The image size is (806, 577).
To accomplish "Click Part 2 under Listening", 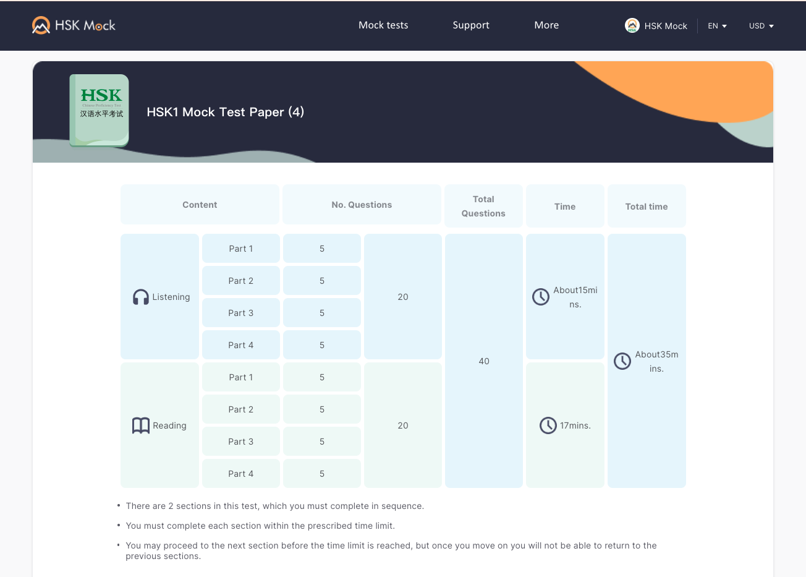I will coord(241,281).
